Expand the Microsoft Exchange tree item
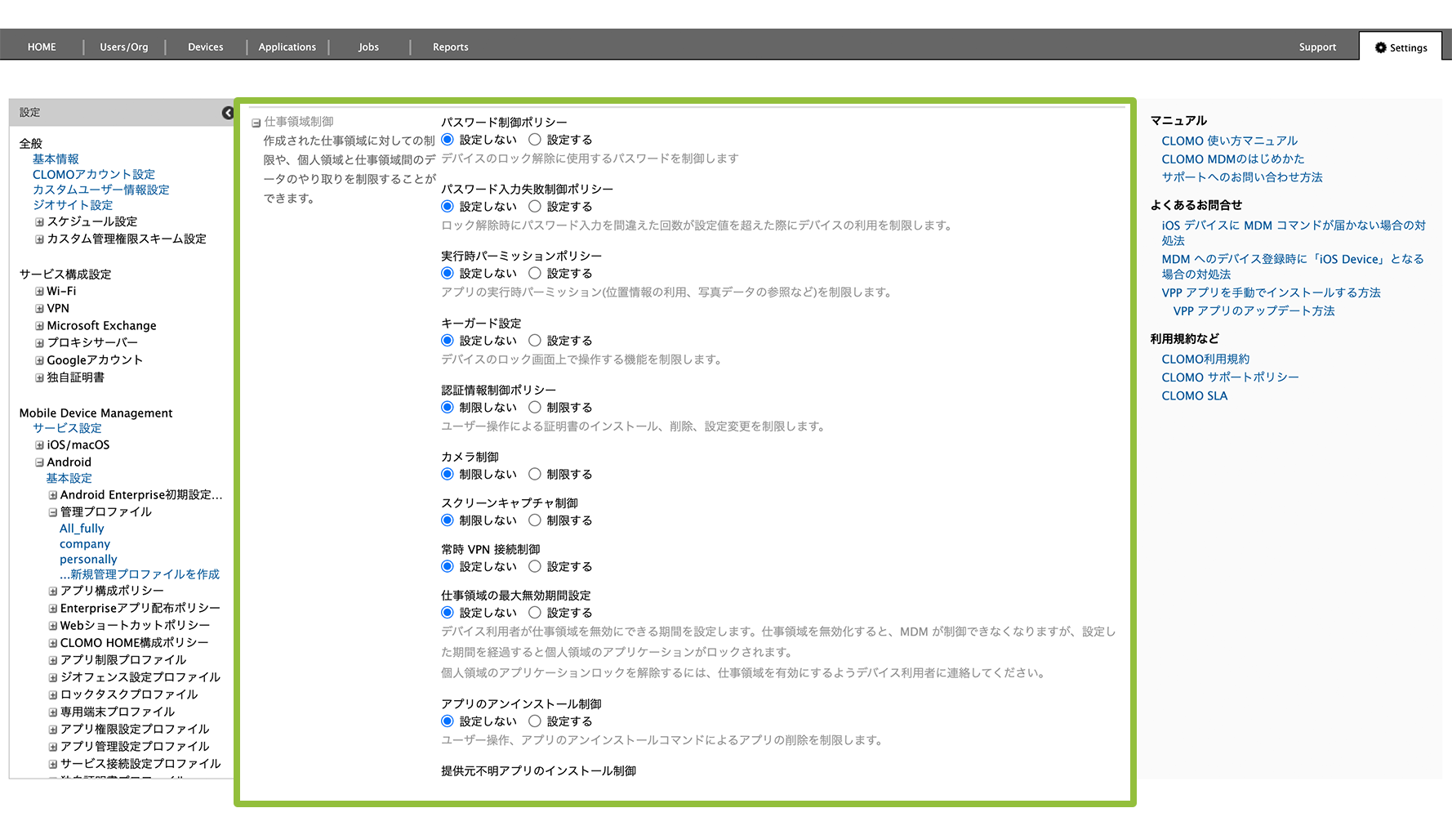The image size is (1452, 817). pos(39,326)
